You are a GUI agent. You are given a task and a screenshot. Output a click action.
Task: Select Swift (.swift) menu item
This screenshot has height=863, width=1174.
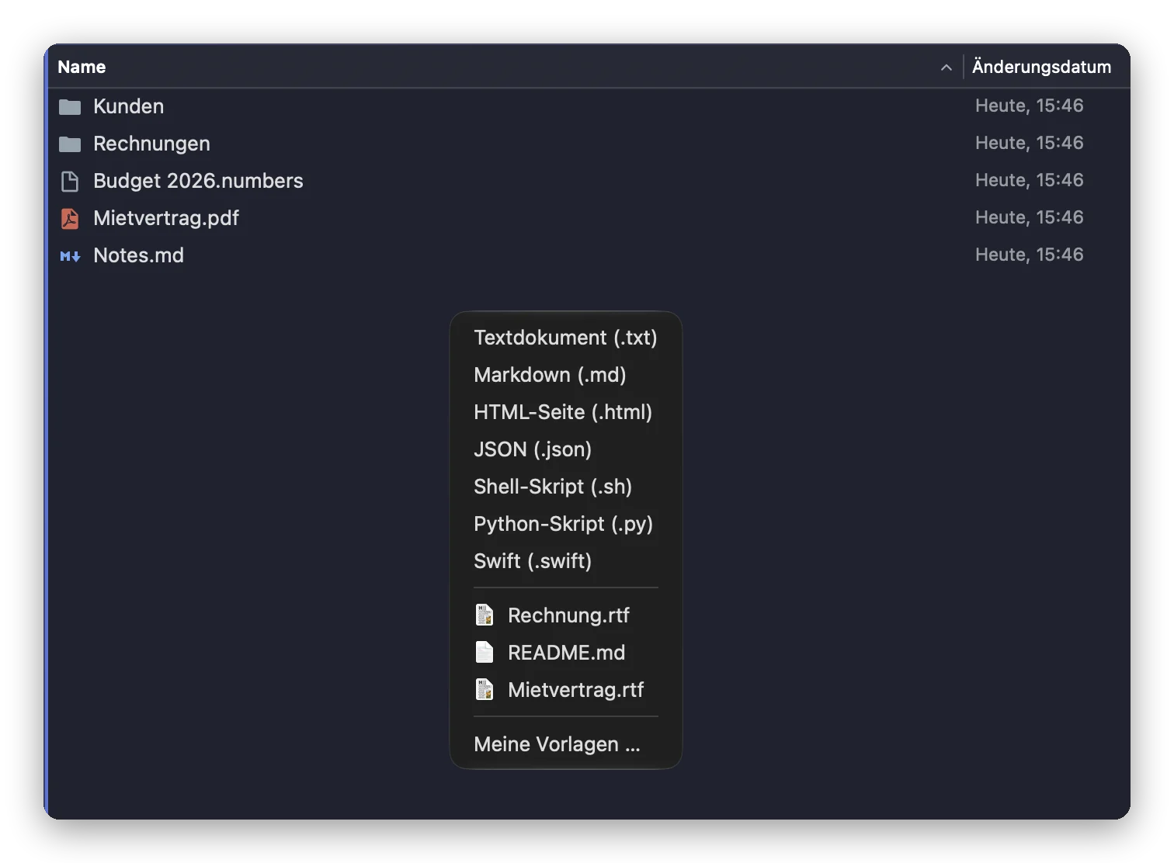pos(565,561)
